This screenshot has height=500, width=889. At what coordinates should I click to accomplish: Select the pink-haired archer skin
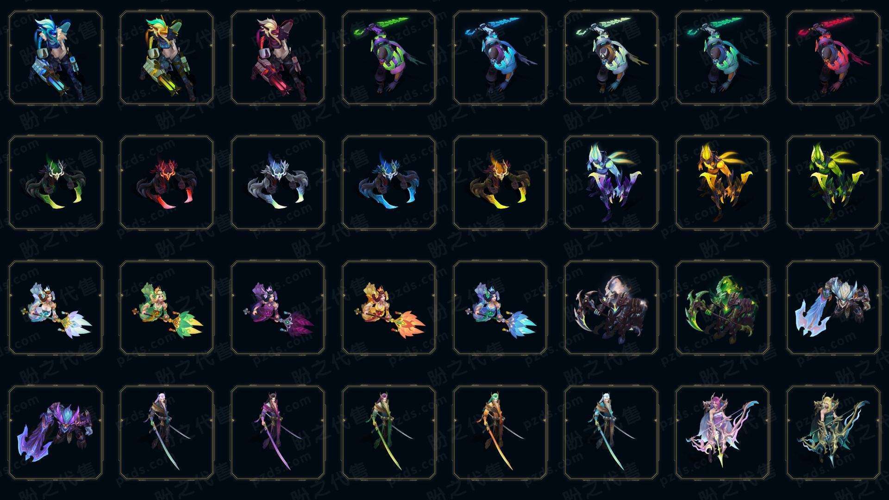tap(722, 433)
